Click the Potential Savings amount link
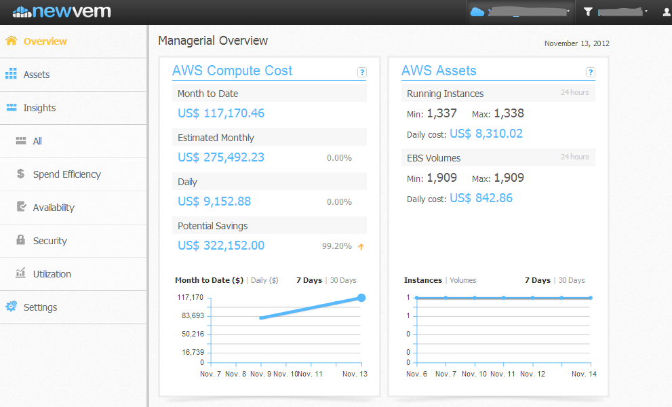672x407 pixels. pyautogui.click(x=221, y=246)
